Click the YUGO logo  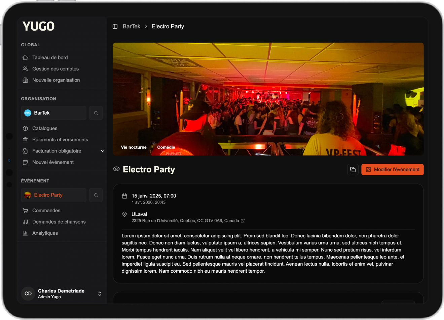point(38,26)
